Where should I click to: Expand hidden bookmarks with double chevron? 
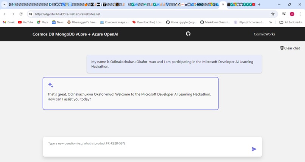coord(271,22)
